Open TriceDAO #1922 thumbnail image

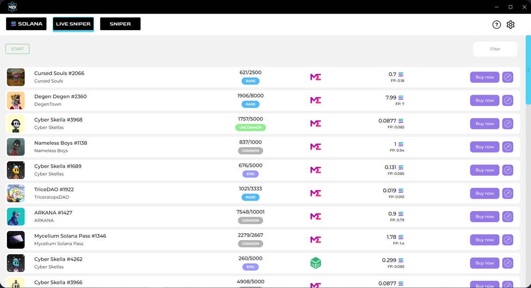pos(15,193)
